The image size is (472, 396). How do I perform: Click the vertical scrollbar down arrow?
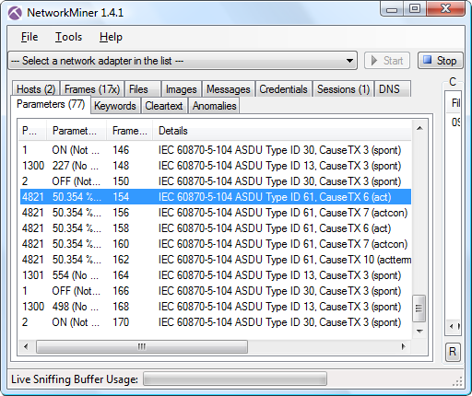click(x=419, y=332)
